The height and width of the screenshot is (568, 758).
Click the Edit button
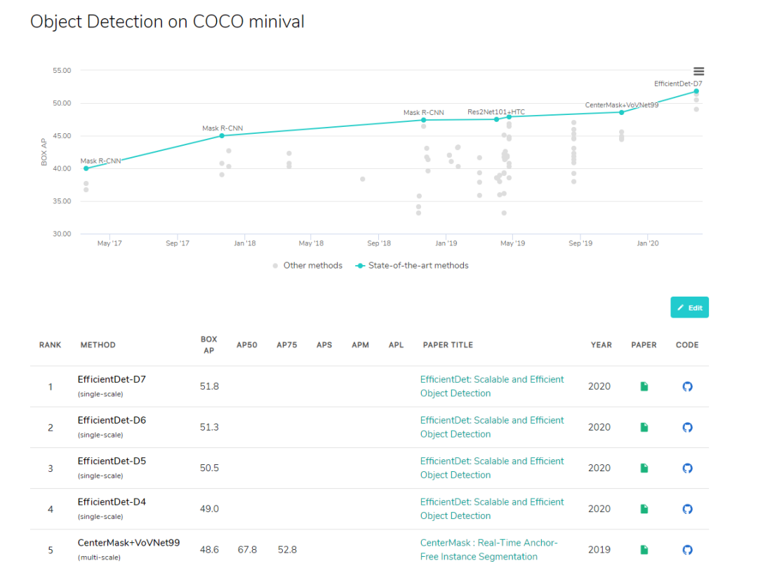click(689, 308)
